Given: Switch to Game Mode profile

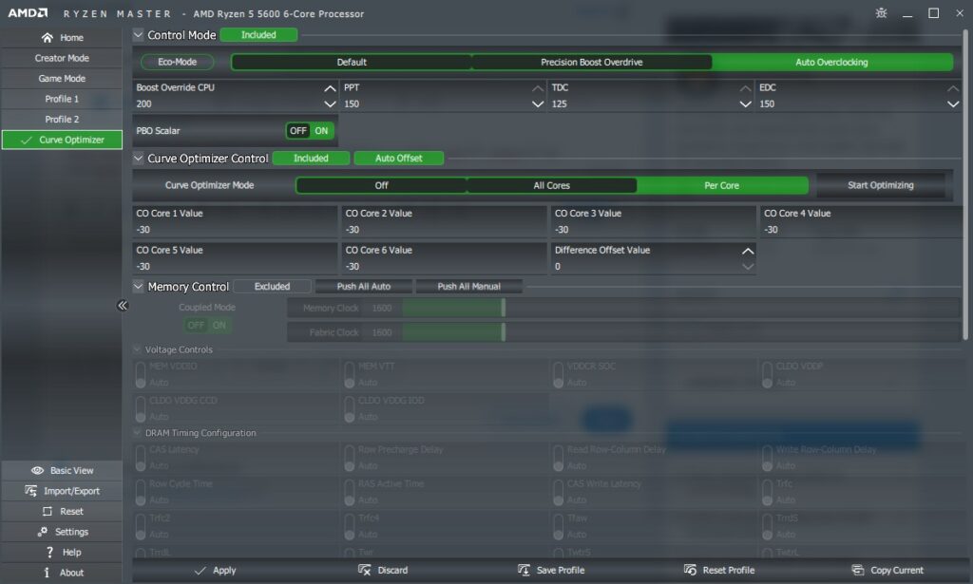Looking at the screenshot, I should (x=62, y=79).
